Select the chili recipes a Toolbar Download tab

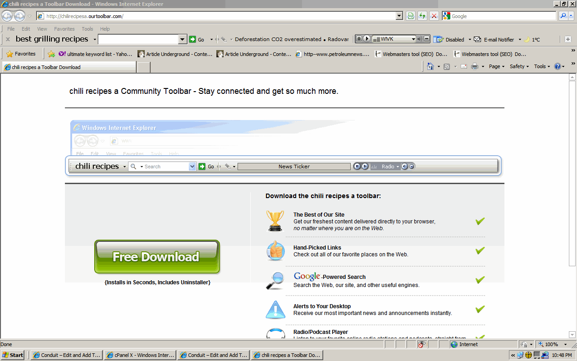pyautogui.click(x=69, y=67)
